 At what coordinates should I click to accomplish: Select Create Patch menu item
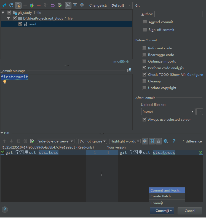pyautogui.click(x=162, y=196)
